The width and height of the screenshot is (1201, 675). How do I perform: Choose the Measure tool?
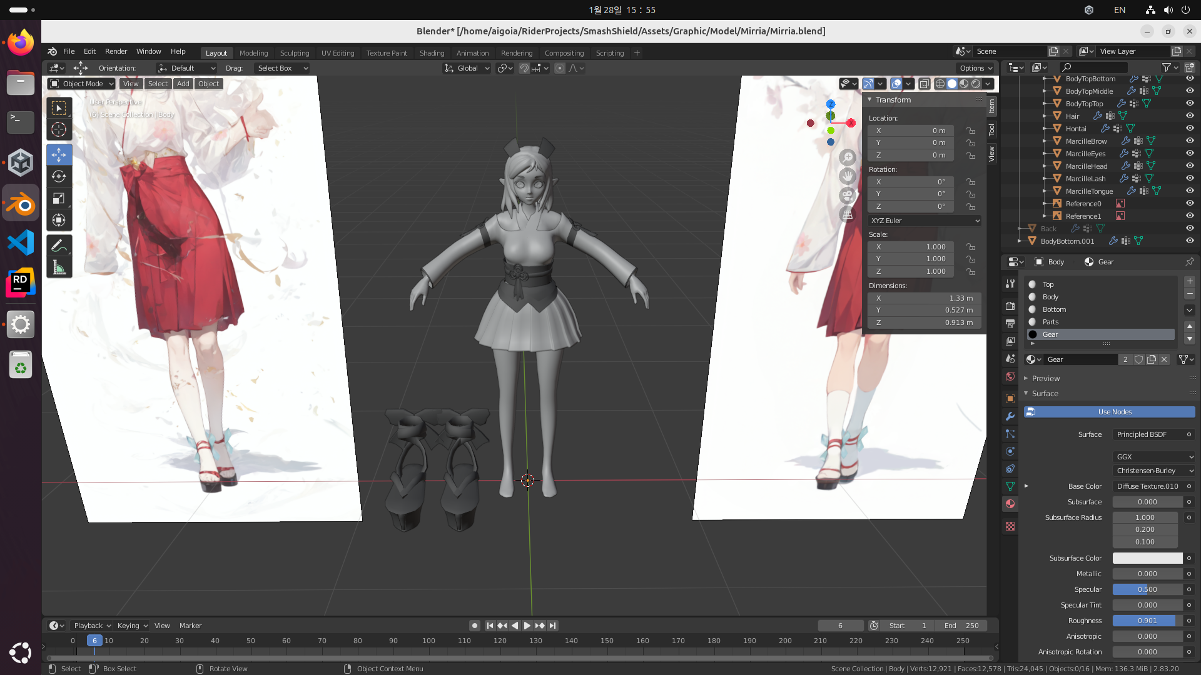pos(59,267)
